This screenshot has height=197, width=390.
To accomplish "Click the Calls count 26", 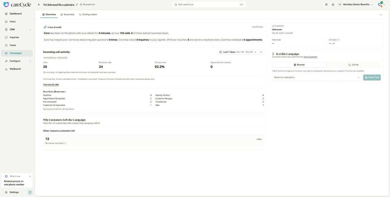I will pyautogui.click(x=45, y=67).
